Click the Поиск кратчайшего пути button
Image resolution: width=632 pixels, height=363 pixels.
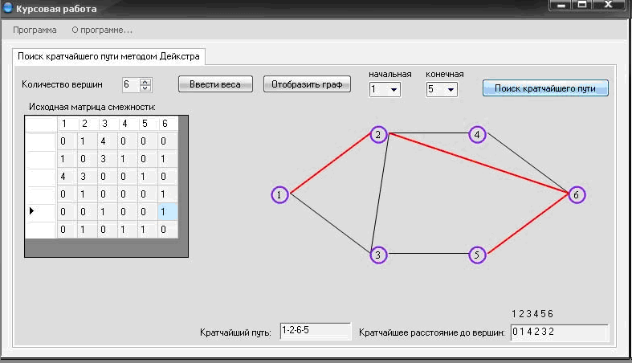(545, 88)
